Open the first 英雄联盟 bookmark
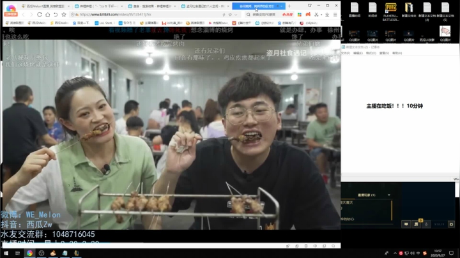The height and width of the screenshot is (258, 460). (15, 23)
